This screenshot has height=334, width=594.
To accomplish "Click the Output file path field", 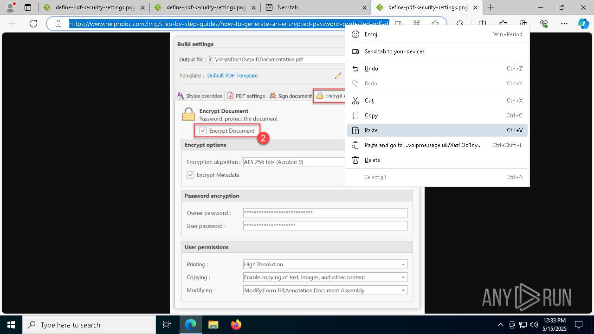I will click(277, 59).
